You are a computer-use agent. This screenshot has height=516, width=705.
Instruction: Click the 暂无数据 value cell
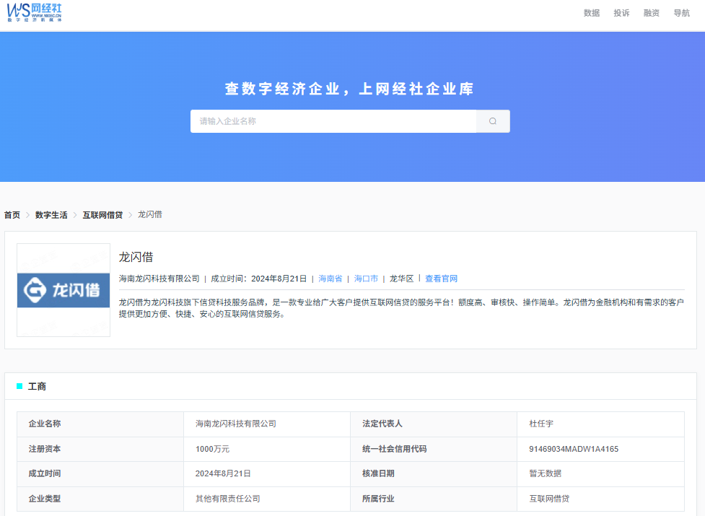[600, 473]
